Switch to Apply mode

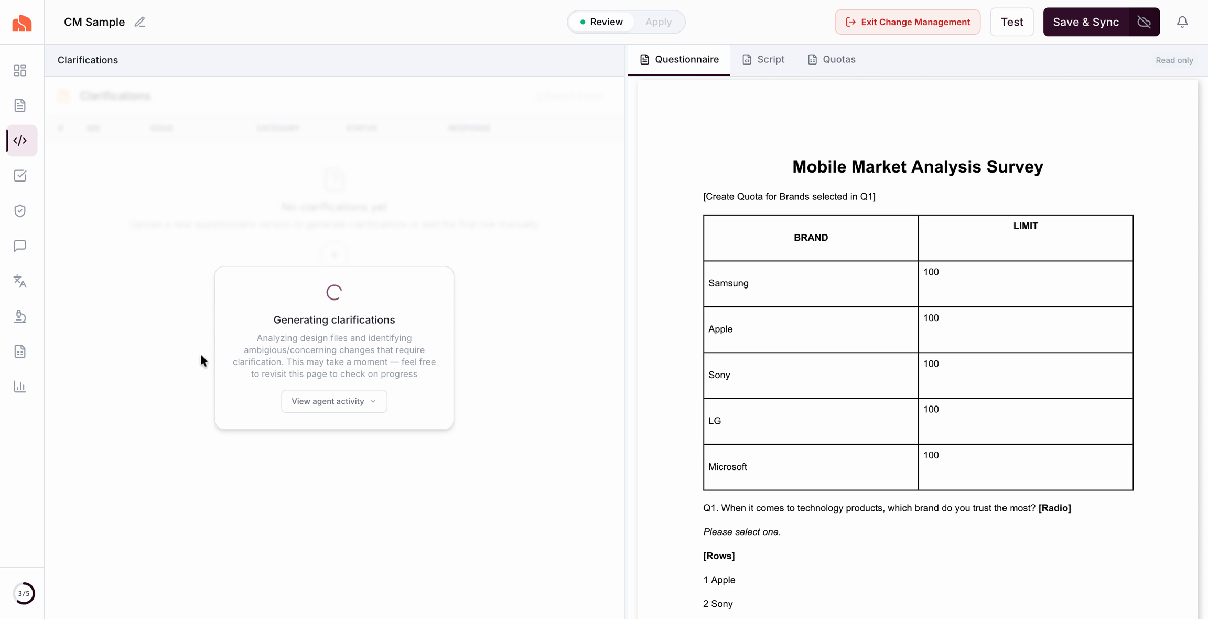click(658, 22)
